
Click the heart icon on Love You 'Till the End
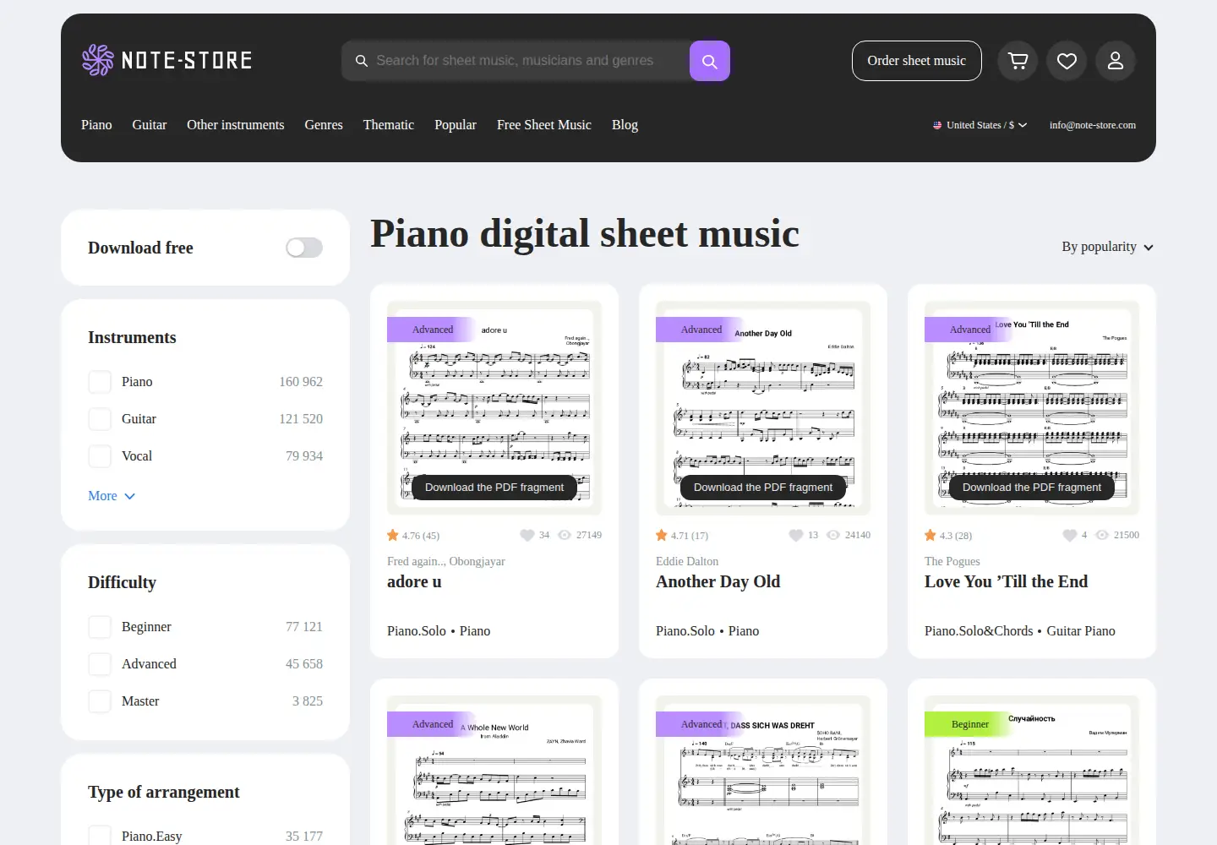pos(1070,535)
